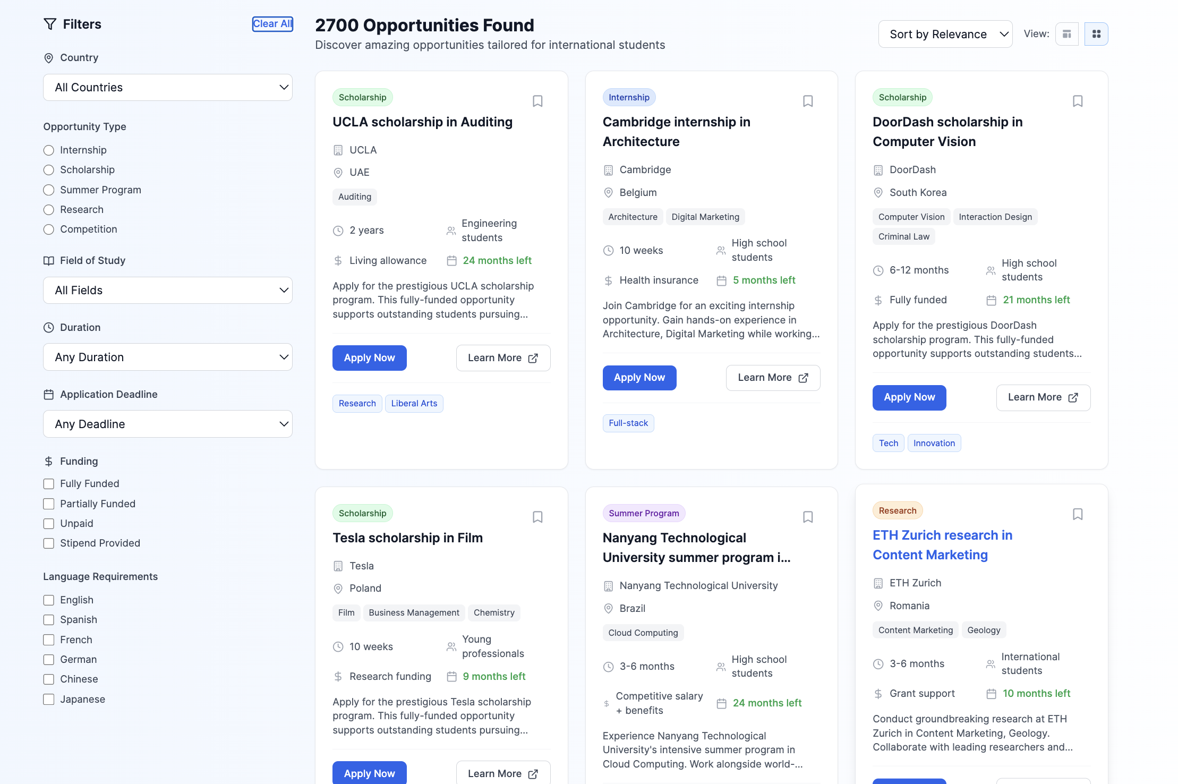Bookmark the Cambridge internship in Architecture card
The width and height of the screenshot is (1178, 784).
(808, 101)
